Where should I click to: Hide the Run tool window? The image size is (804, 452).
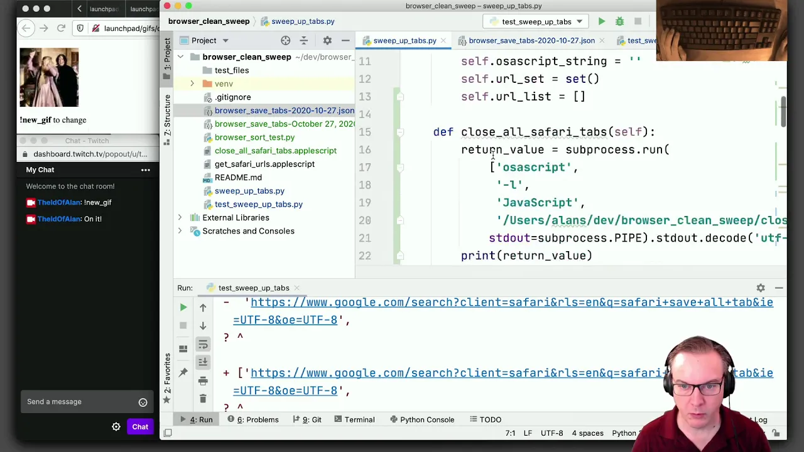click(x=779, y=288)
